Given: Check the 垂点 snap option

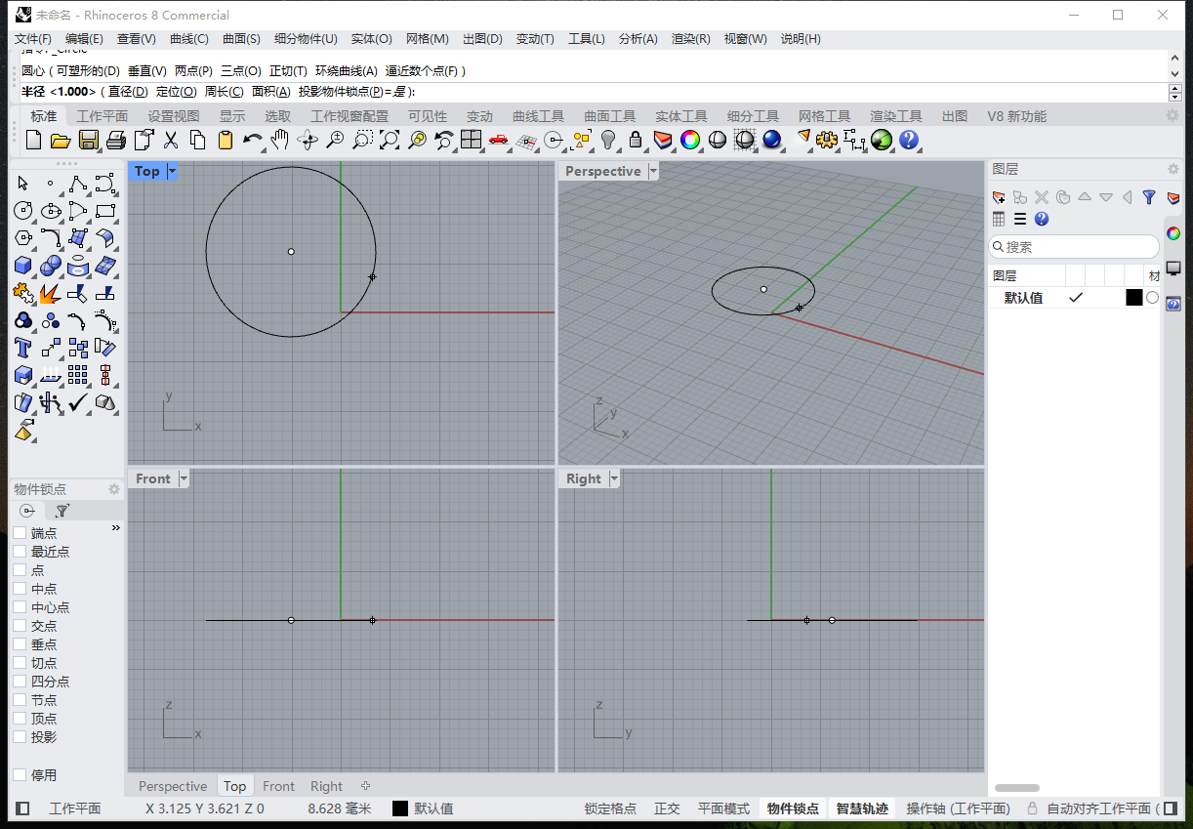Looking at the screenshot, I should click(x=20, y=644).
